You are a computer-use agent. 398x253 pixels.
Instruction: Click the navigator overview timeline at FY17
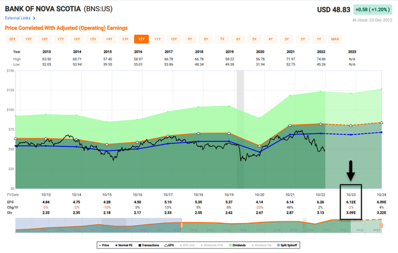click(260, 230)
